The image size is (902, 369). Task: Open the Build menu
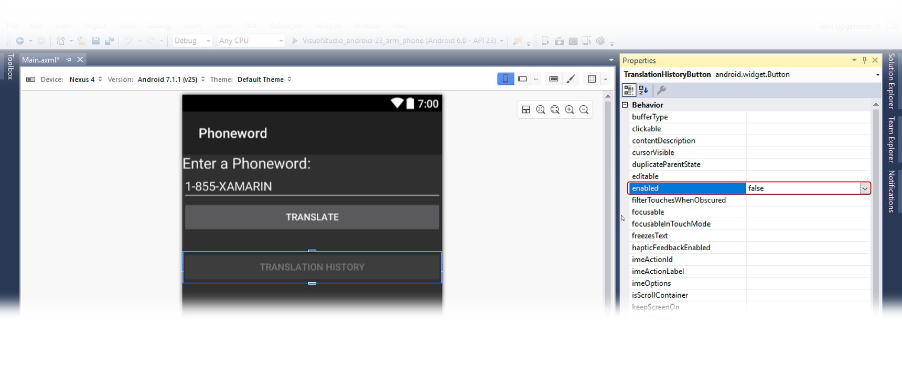click(127, 26)
